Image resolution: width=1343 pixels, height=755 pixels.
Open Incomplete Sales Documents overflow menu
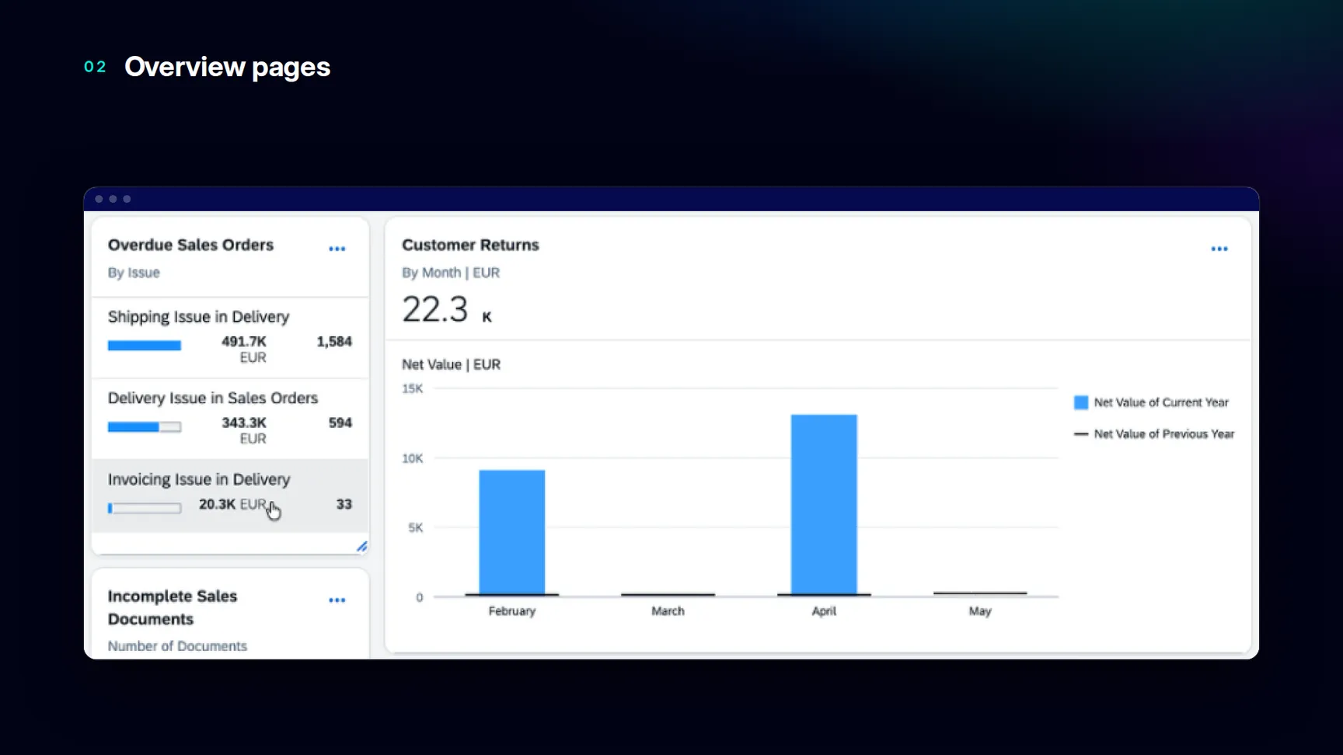coord(337,600)
